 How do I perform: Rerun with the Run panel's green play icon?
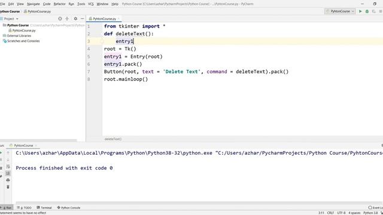click(x=1, y=153)
